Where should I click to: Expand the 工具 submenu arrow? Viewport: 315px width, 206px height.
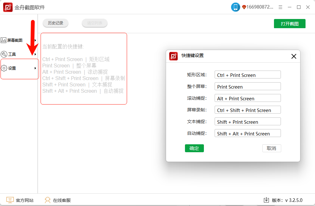tap(35, 54)
